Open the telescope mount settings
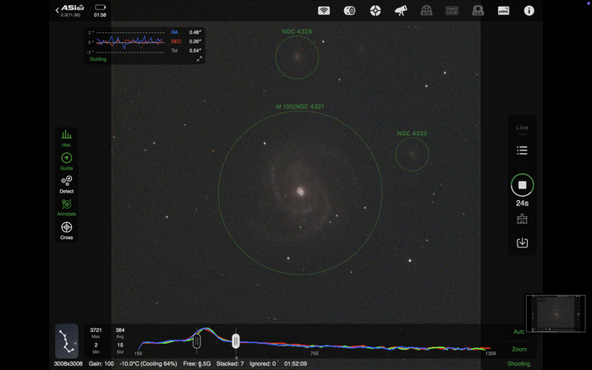 tap(401, 11)
